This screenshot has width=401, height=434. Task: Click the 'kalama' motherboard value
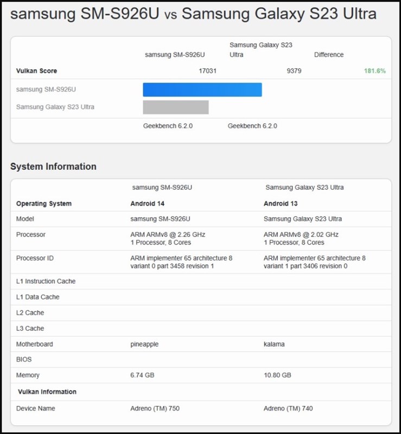[274, 344]
